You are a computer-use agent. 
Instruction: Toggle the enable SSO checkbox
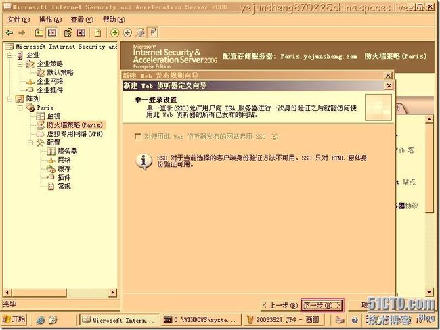pos(138,137)
